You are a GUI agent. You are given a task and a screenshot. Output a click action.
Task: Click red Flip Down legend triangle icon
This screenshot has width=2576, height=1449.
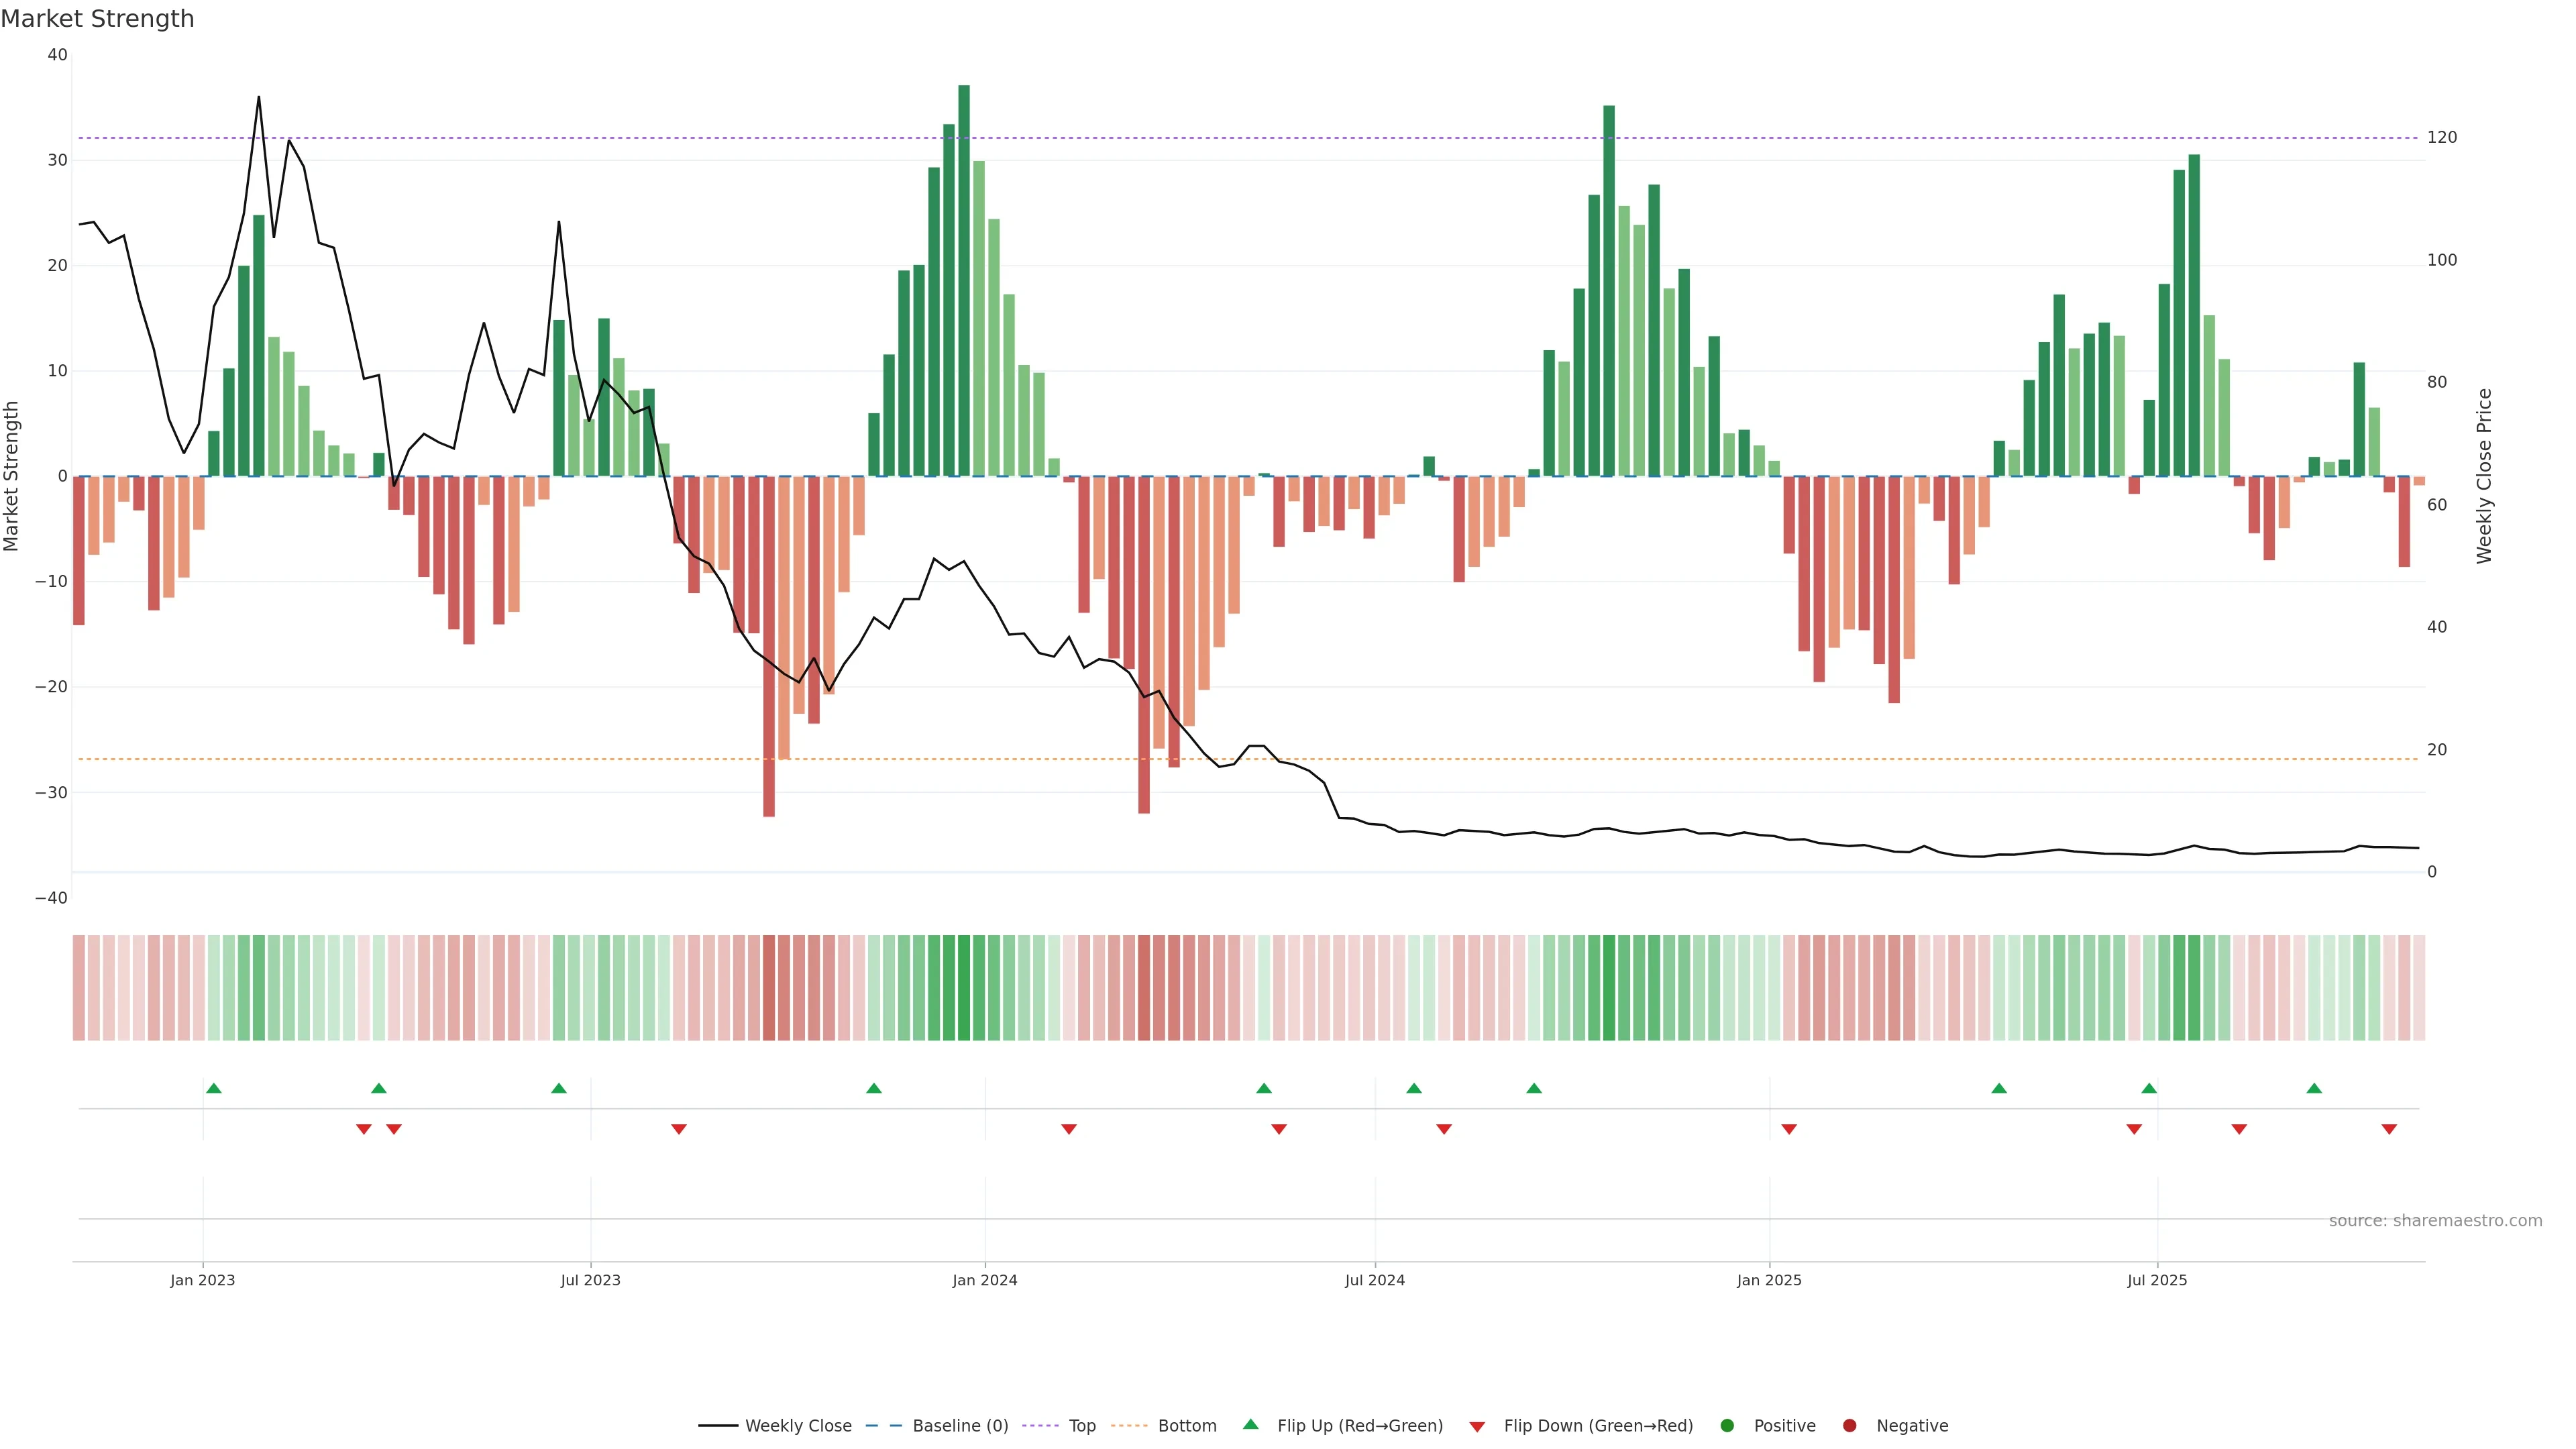(x=1477, y=1427)
